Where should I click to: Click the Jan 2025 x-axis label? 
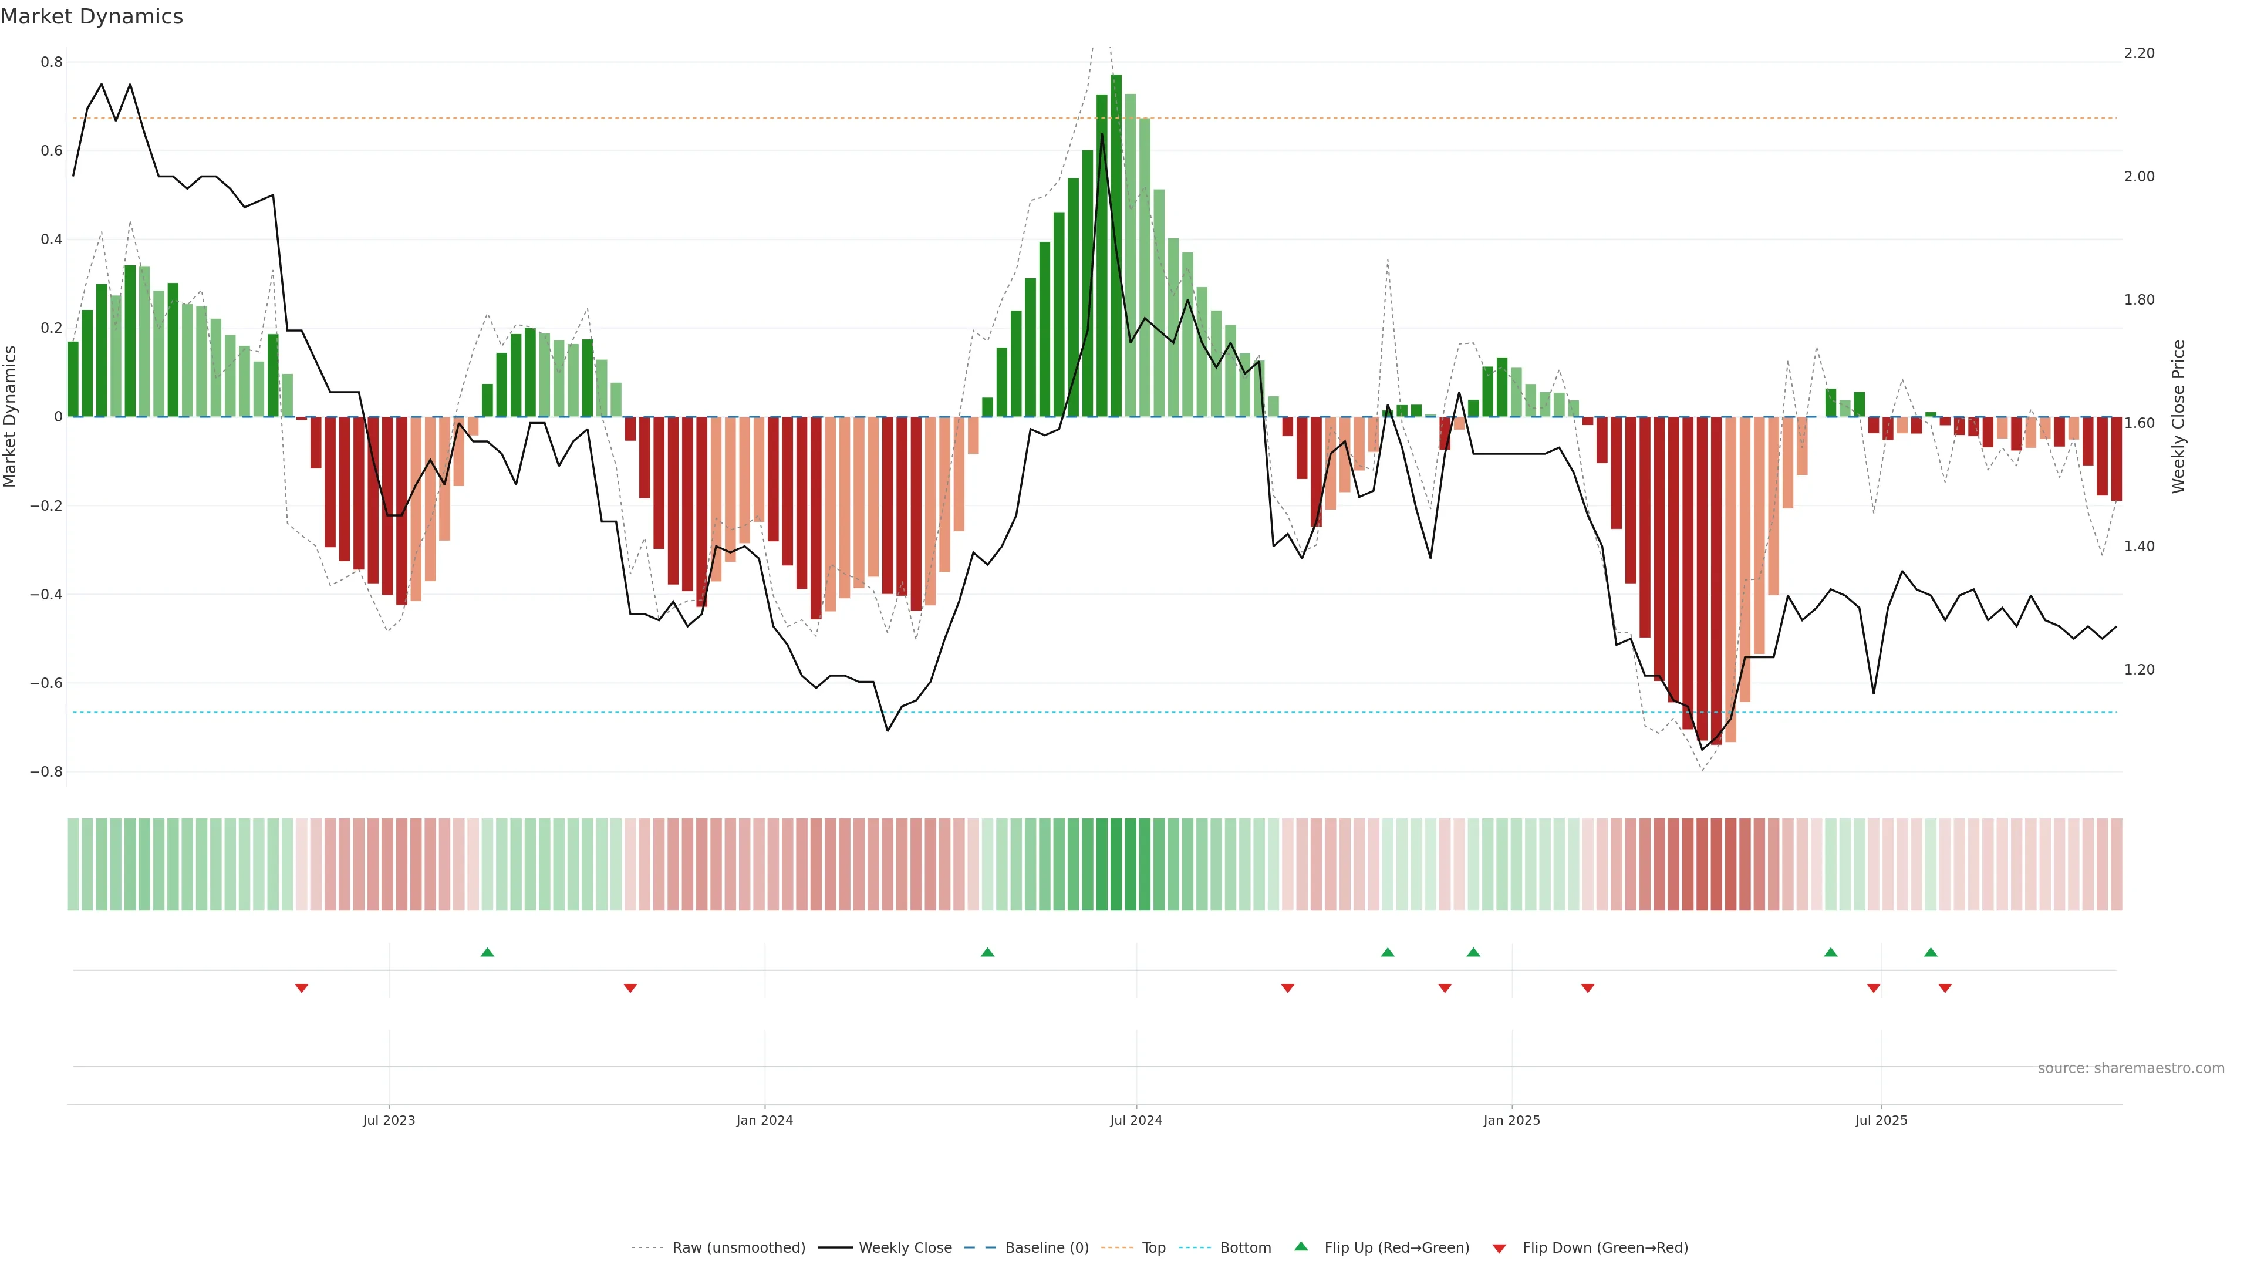pos(1511,1120)
